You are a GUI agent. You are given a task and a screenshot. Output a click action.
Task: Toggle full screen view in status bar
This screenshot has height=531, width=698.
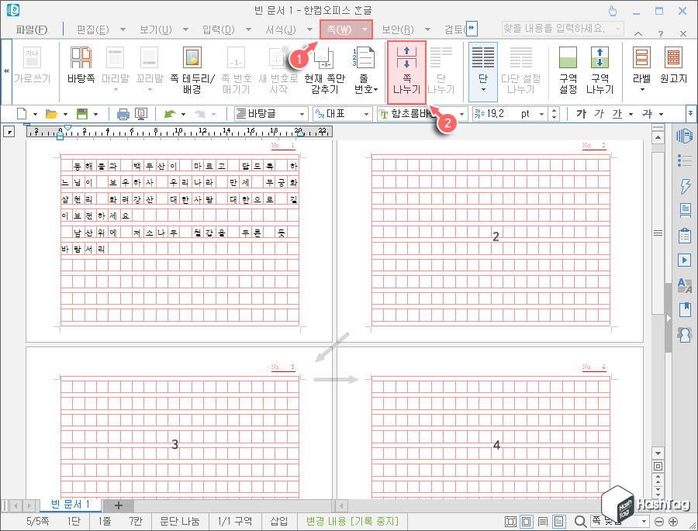click(510, 522)
